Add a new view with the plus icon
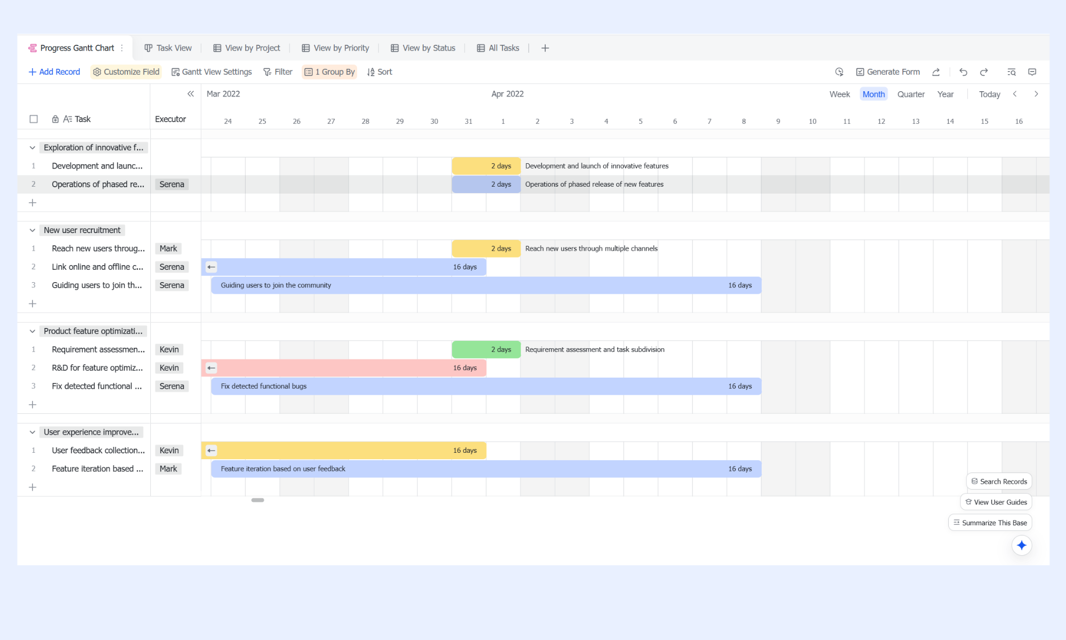 click(545, 48)
